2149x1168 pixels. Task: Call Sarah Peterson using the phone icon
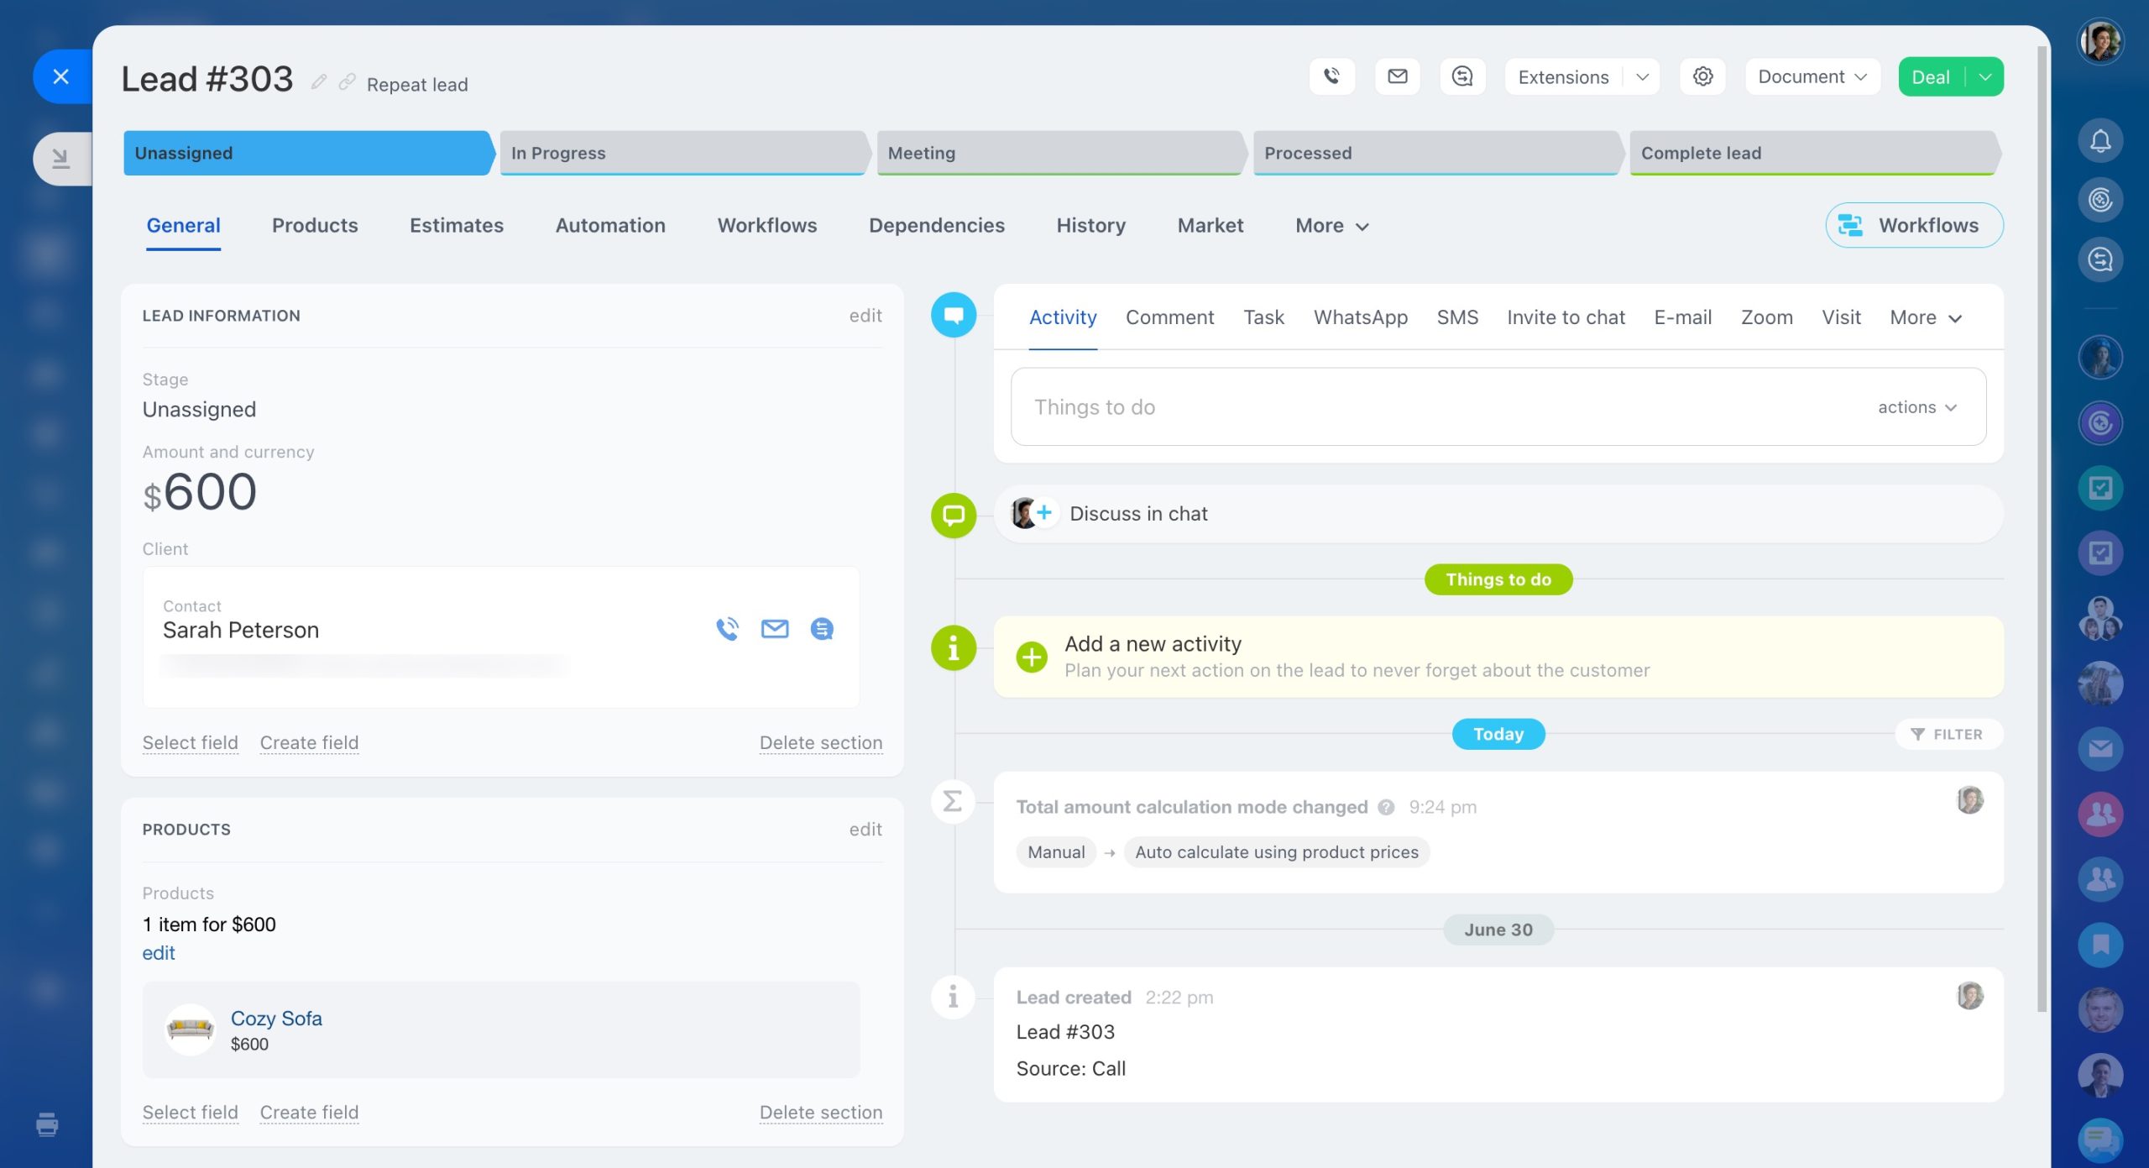[x=727, y=629]
